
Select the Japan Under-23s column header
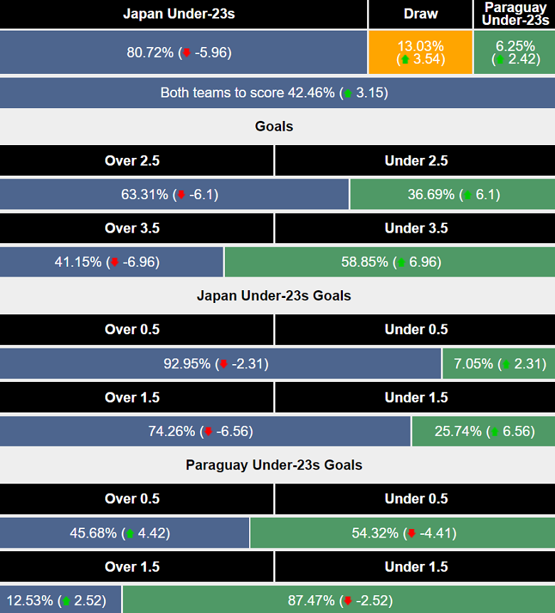point(184,14)
